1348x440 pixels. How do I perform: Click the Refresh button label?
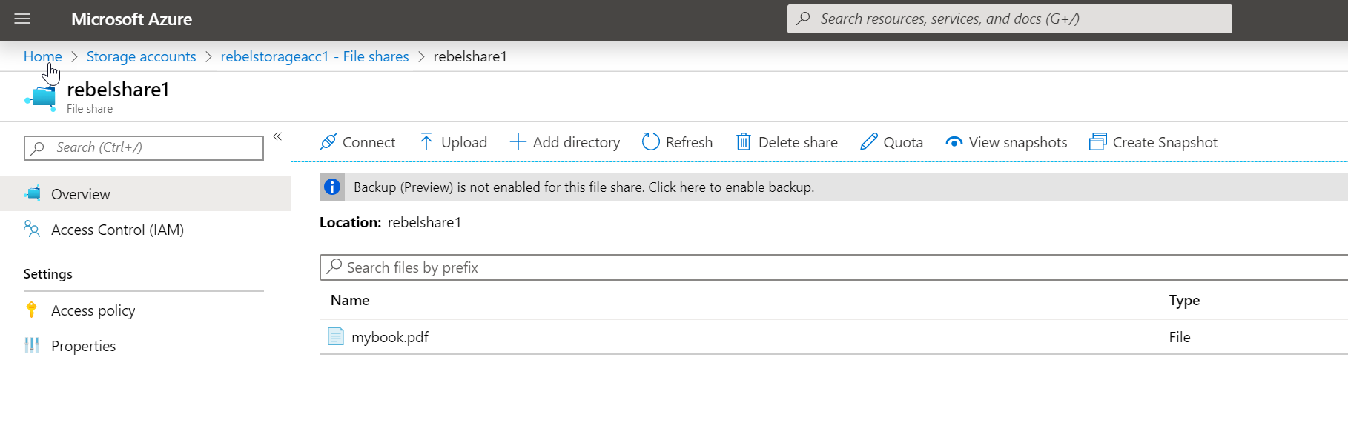(689, 142)
